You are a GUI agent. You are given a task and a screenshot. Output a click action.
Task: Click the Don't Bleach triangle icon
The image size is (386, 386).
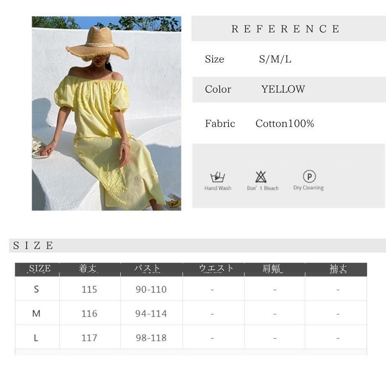261,177
